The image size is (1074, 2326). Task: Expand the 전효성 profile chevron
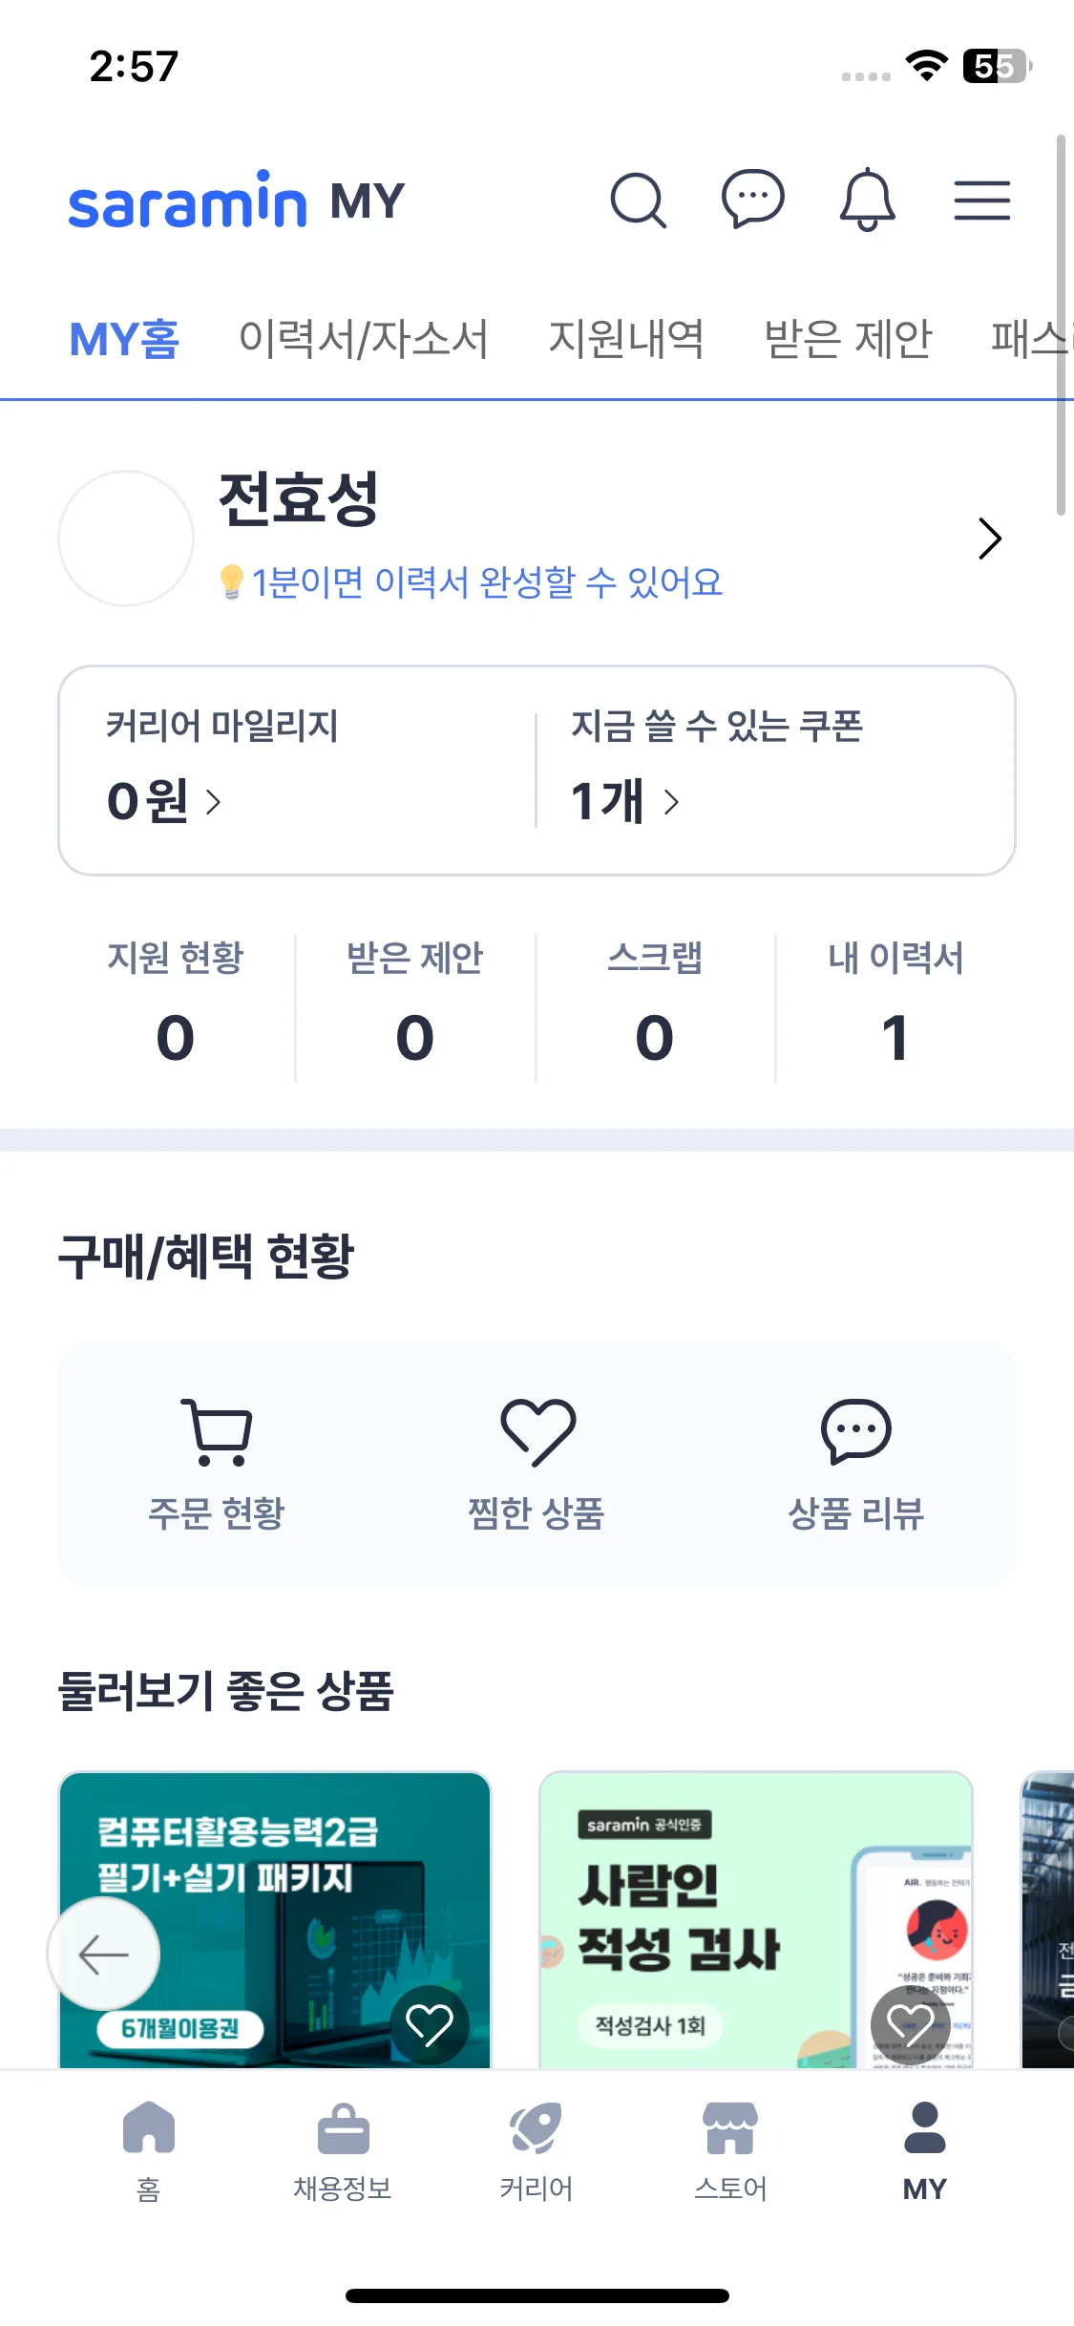click(x=990, y=539)
